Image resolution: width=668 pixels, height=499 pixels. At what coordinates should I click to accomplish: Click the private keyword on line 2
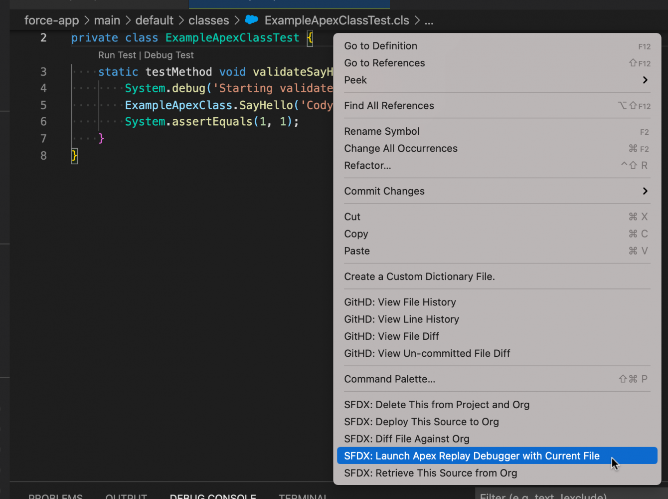(x=95, y=38)
